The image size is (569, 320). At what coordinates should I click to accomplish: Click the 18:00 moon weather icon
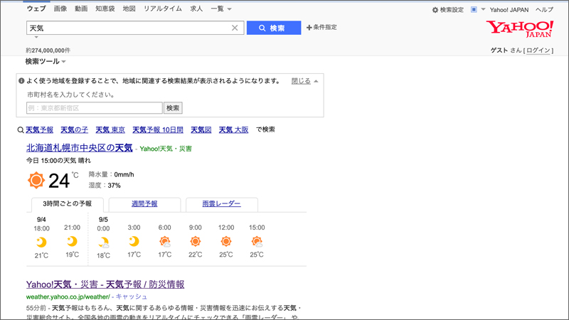[x=42, y=242]
